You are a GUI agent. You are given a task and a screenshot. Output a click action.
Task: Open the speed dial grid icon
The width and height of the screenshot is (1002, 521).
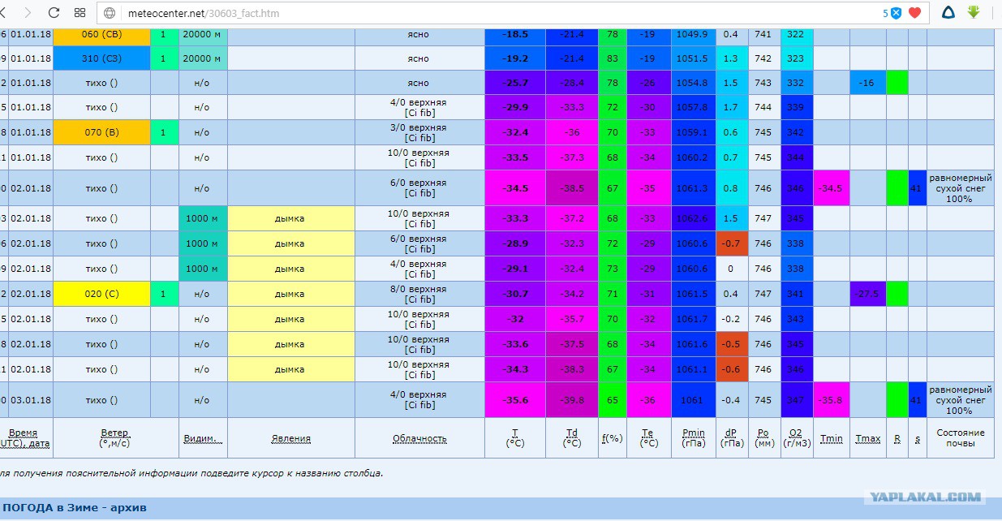point(80,13)
